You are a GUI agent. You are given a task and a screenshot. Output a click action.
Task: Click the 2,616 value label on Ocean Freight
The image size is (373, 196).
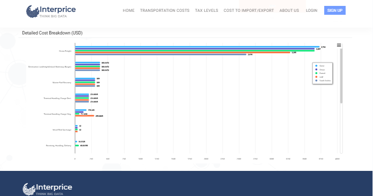250,55
